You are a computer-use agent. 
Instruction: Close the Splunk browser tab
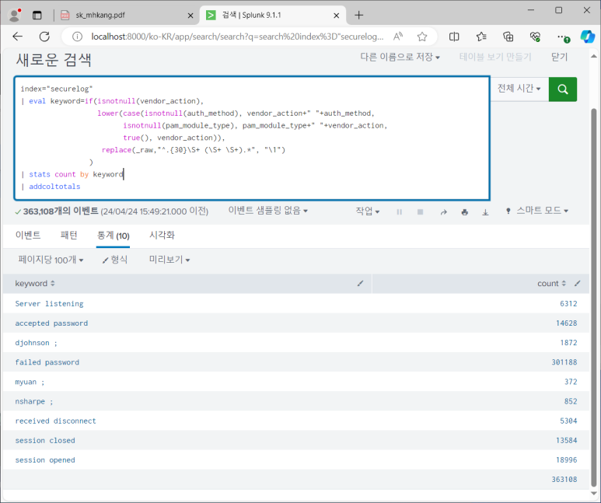[336, 16]
